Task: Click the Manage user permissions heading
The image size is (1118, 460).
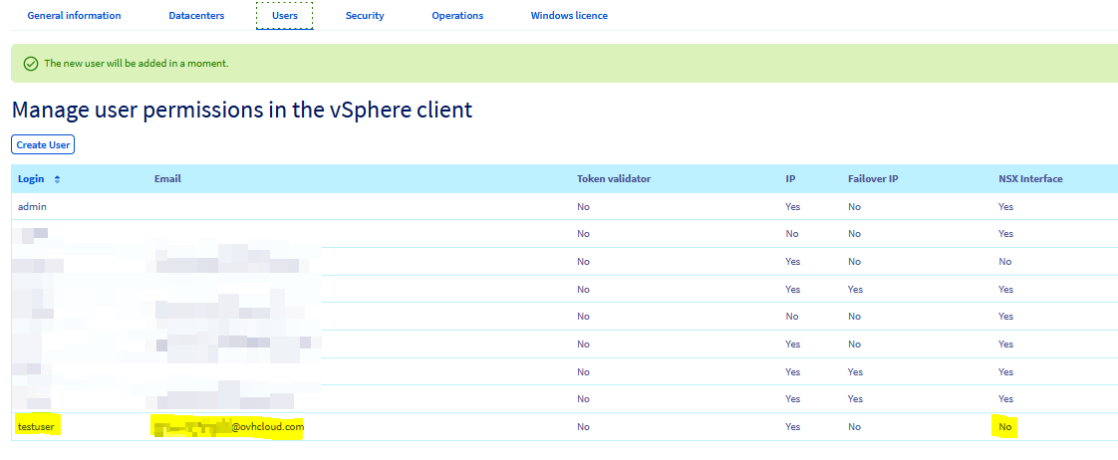Action: coord(242,110)
